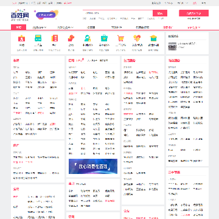
Task: Click the red search button
Action: (160, 13)
